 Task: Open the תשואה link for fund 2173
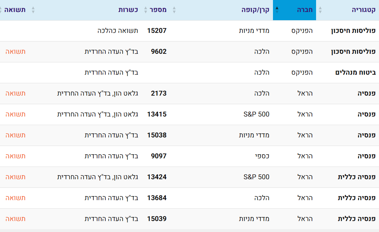(15, 94)
